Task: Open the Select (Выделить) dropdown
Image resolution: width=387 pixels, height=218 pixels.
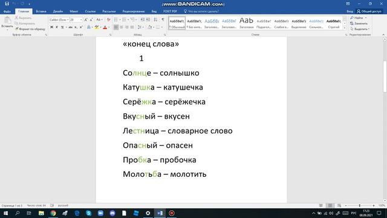Action: coord(360,29)
